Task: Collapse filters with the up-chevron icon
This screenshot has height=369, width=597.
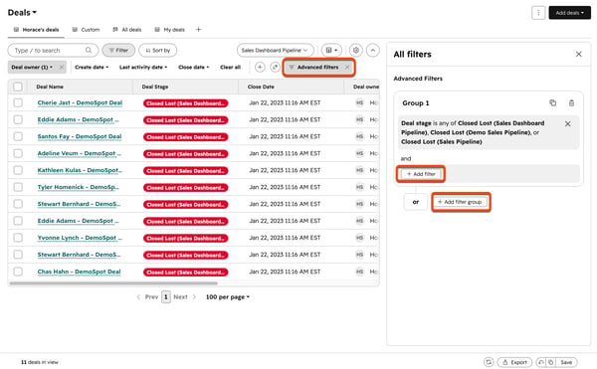Action: click(373, 50)
